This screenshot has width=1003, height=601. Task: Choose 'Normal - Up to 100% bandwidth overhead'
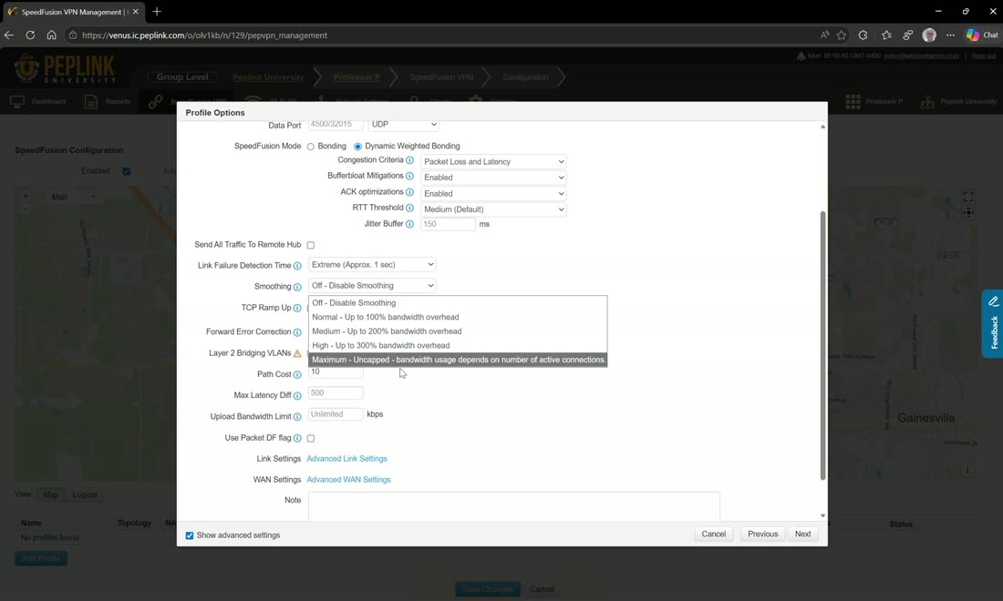point(458,317)
